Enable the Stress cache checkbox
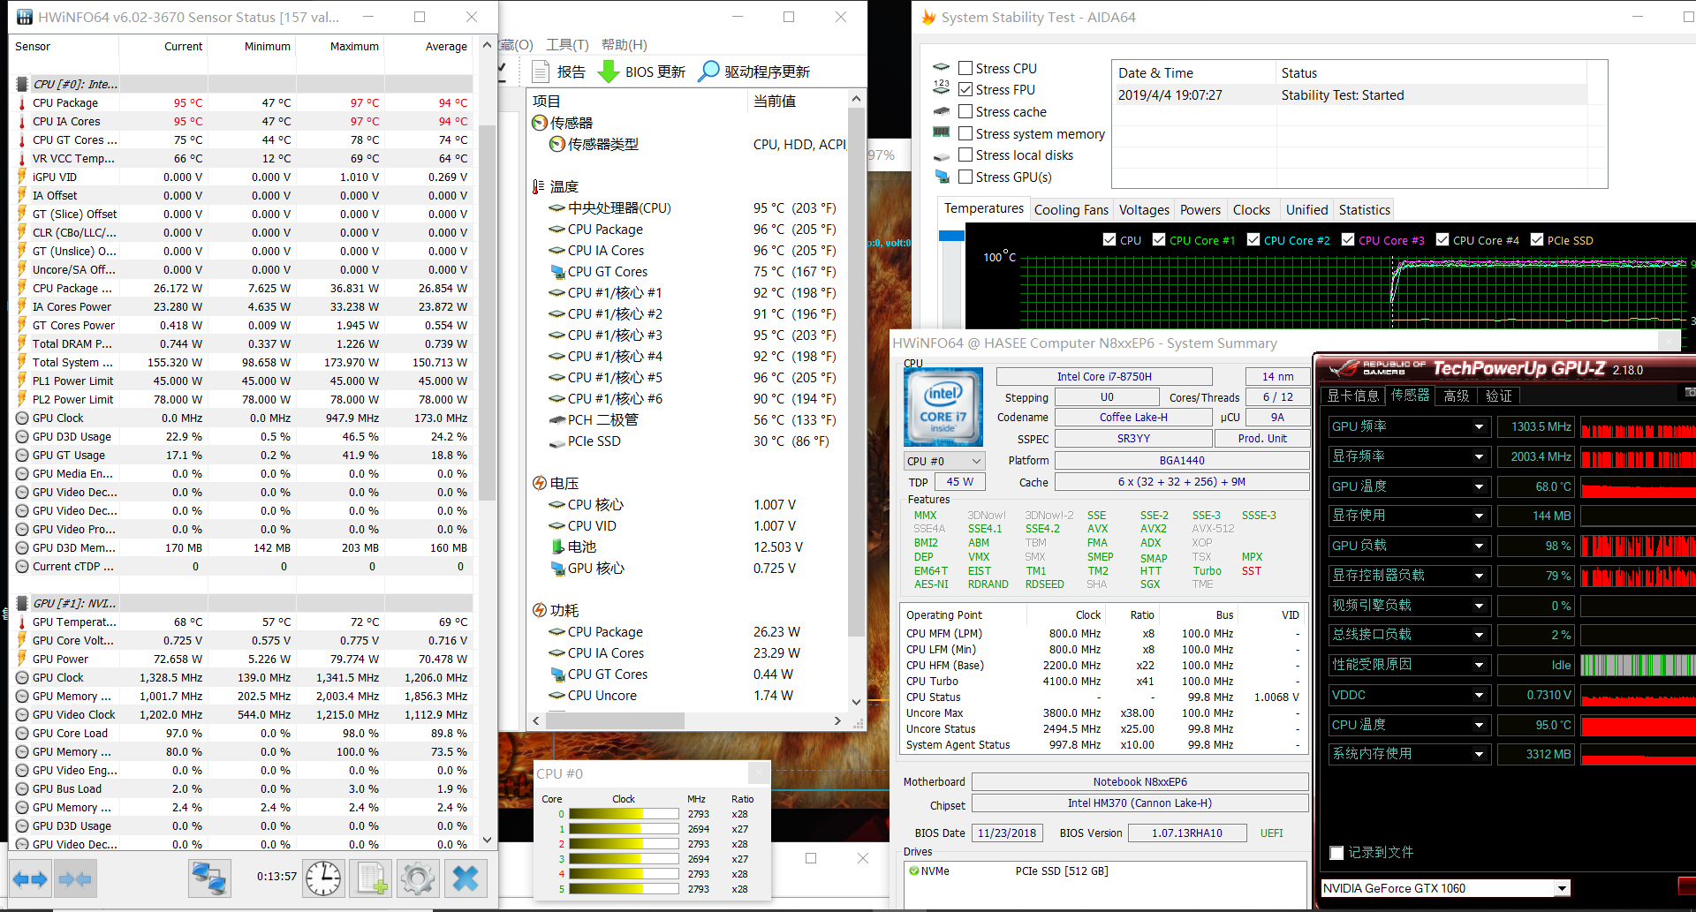This screenshot has width=1696, height=912. [x=965, y=111]
